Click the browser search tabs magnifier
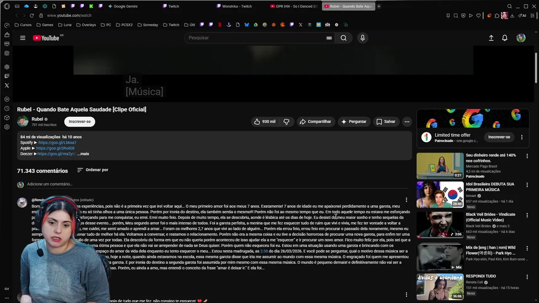The width and height of the screenshot is (539, 303). 510,6
